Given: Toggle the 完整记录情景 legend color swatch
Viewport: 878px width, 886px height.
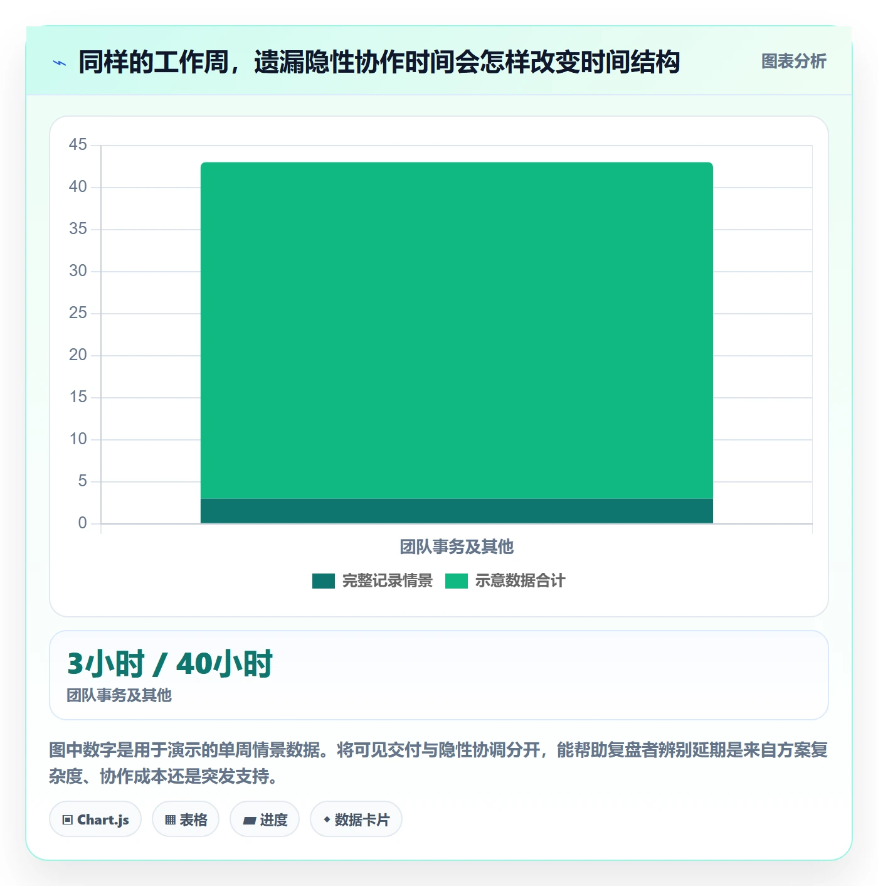Looking at the screenshot, I should 324,581.
